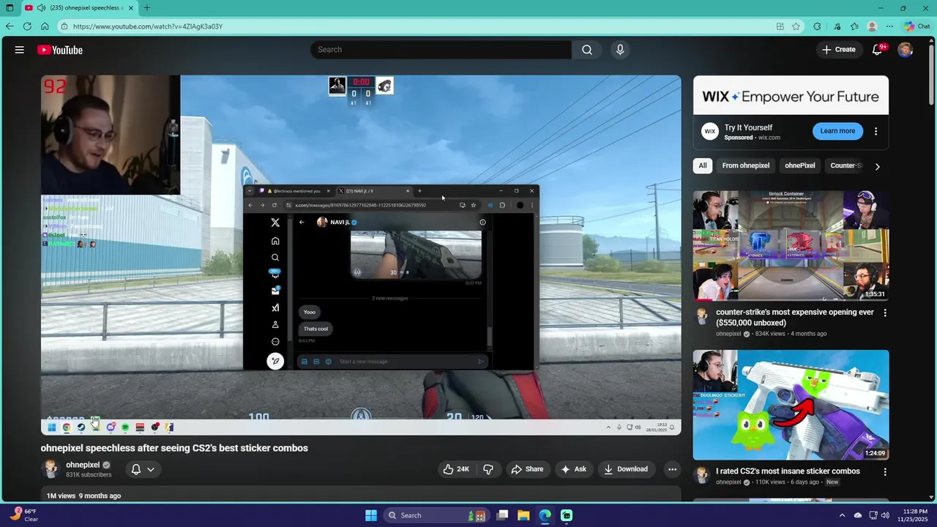Go back with the browser back arrow
This screenshot has width=937, height=527.
coord(10,26)
